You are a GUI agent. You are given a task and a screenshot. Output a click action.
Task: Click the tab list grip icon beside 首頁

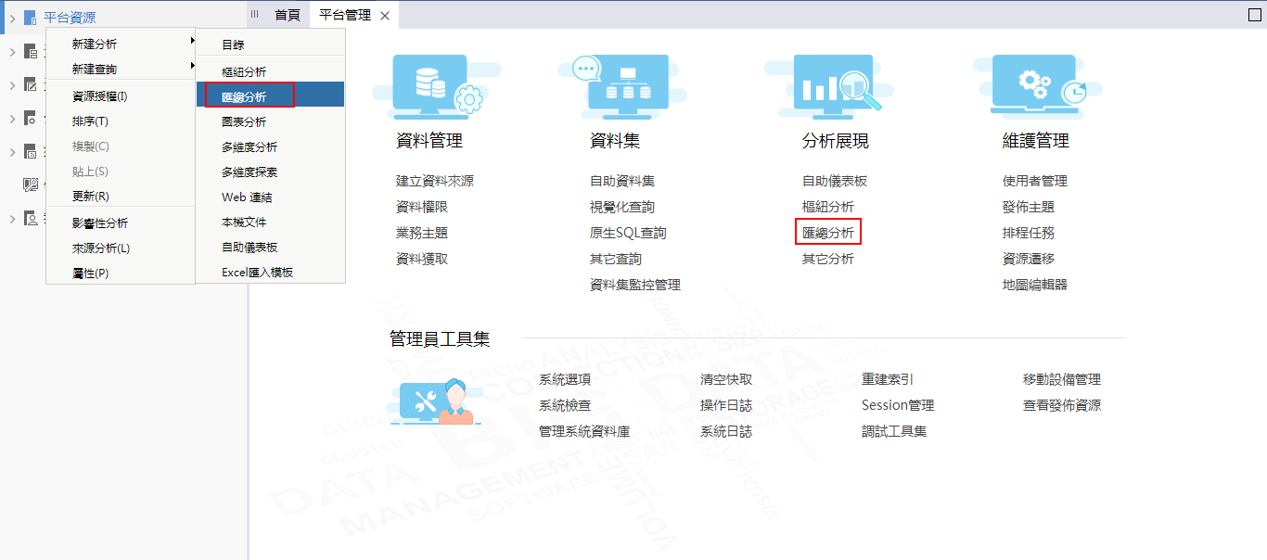(x=255, y=15)
